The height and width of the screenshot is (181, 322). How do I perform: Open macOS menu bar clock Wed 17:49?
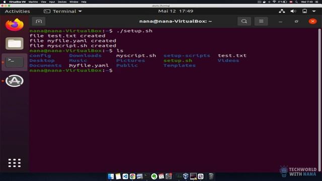pos(306,2)
